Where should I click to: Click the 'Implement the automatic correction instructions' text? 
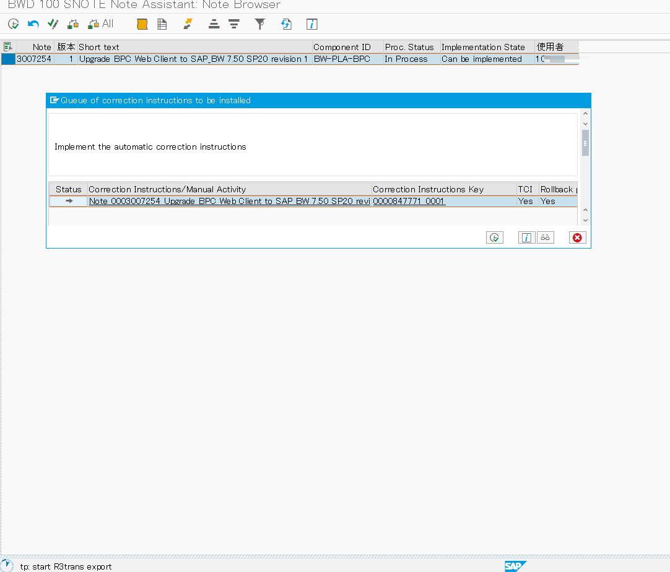click(x=150, y=147)
